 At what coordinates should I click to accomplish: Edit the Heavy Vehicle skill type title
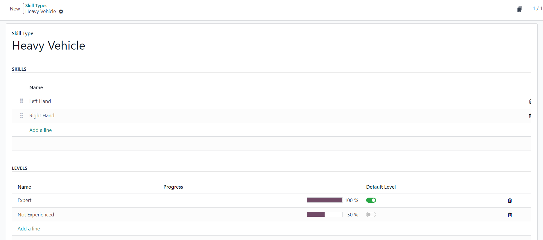[48, 46]
